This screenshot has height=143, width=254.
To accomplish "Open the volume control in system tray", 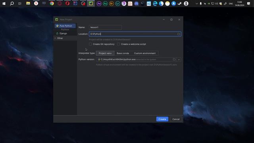I will [x=217, y=4].
